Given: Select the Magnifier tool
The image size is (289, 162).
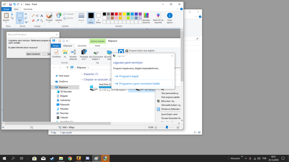Looking at the screenshot, I should tap(42, 21).
